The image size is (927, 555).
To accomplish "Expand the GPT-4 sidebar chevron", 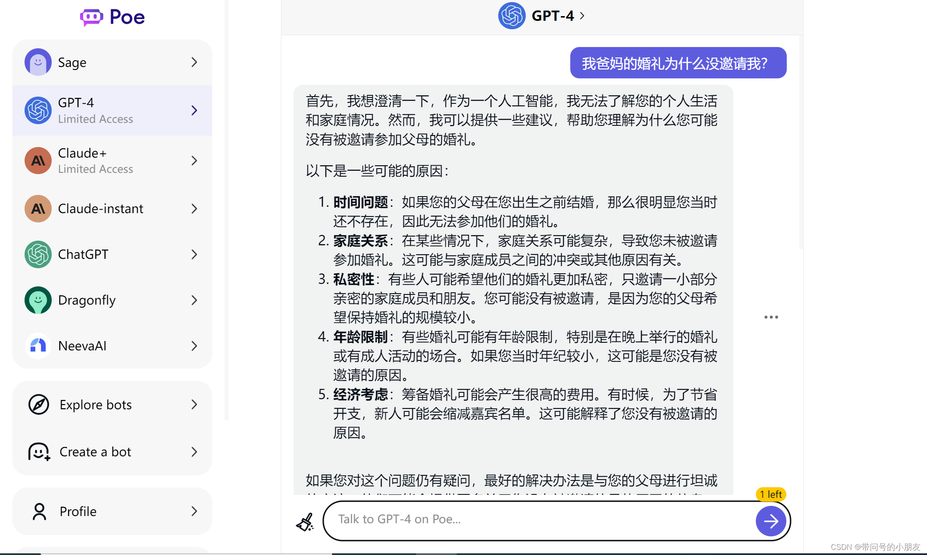I will click(194, 110).
